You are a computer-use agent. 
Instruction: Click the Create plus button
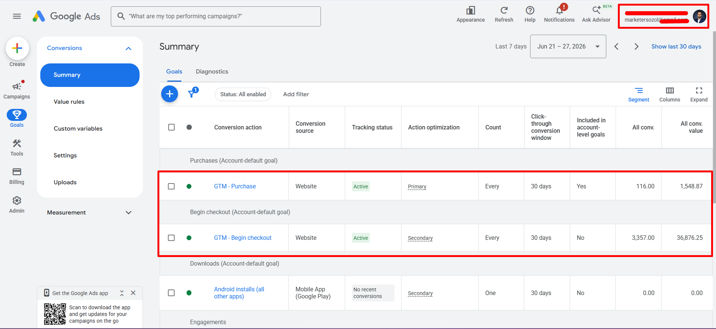click(x=17, y=48)
